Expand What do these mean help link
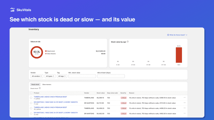This screenshot has height=120, width=214. click(x=177, y=35)
